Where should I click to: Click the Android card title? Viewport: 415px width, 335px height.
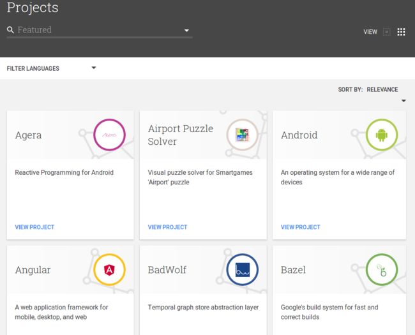pos(299,135)
